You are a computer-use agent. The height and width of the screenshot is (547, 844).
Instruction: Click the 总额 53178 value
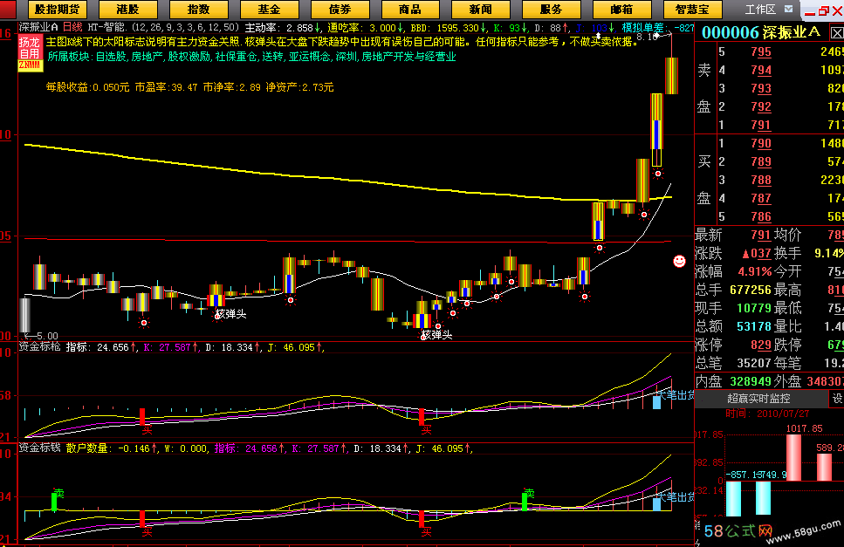tap(754, 326)
